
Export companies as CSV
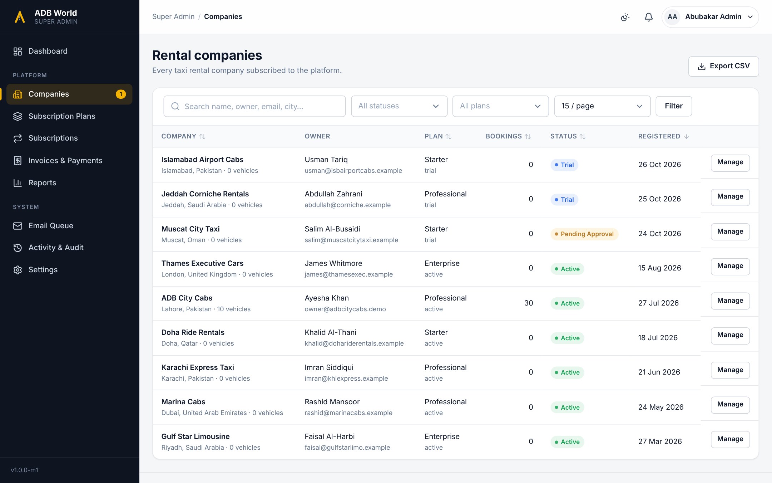click(723, 66)
